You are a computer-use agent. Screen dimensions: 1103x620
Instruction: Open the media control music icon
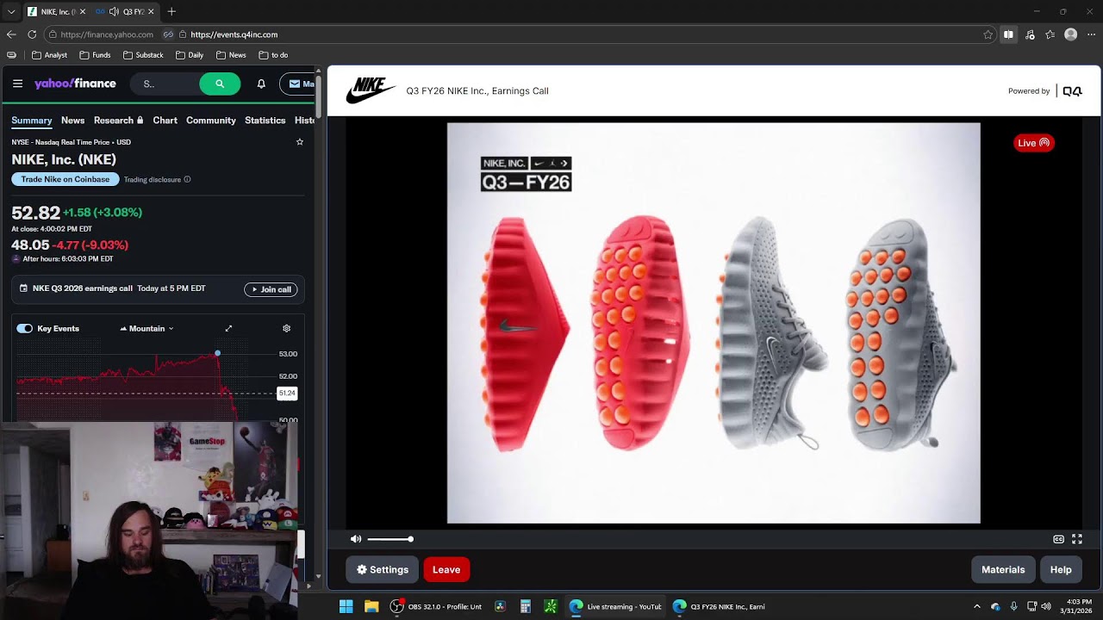pyautogui.click(x=1030, y=34)
